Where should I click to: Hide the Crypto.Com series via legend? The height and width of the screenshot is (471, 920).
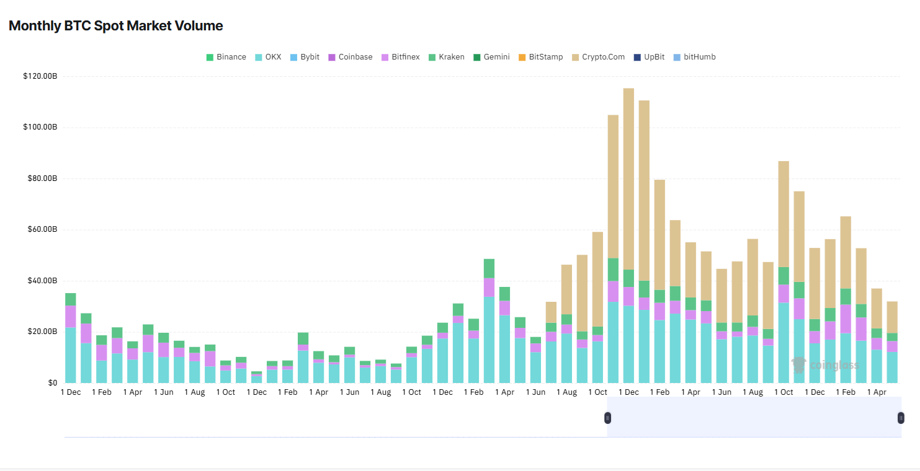pyautogui.click(x=598, y=57)
